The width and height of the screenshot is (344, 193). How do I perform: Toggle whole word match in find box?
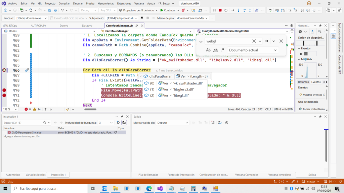(216, 50)
